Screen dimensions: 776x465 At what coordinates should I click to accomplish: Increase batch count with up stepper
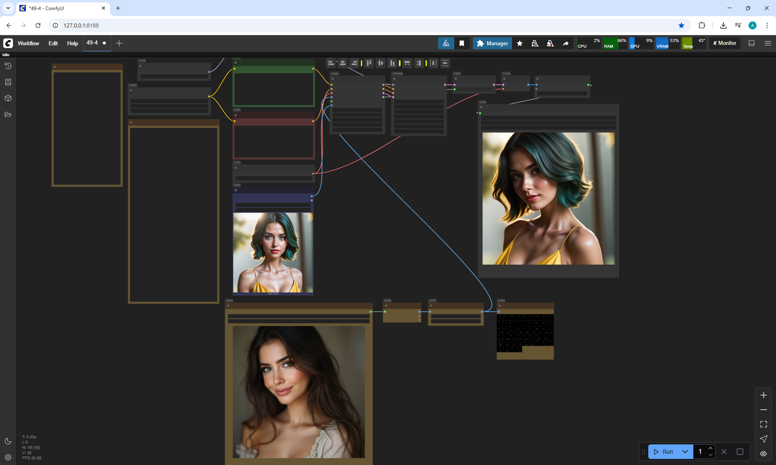click(711, 448)
